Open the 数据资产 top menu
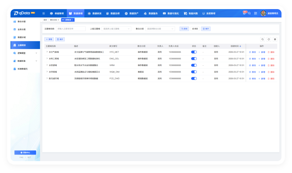 [132, 13]
